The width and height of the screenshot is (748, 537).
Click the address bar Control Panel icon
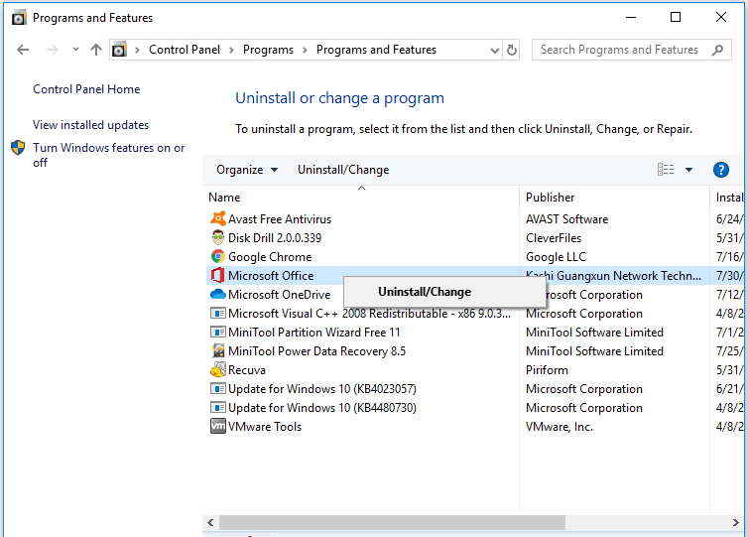click(119, 50)
